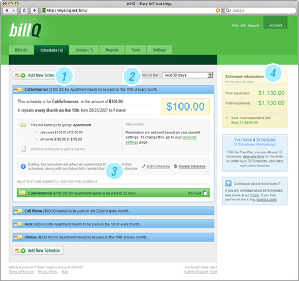Open the FAQ's link
299x281 pixels.
point(254,195)
